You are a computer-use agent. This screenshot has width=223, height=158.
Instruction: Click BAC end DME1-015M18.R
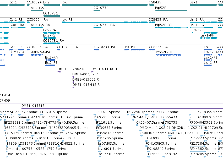(x=73, y=87)
